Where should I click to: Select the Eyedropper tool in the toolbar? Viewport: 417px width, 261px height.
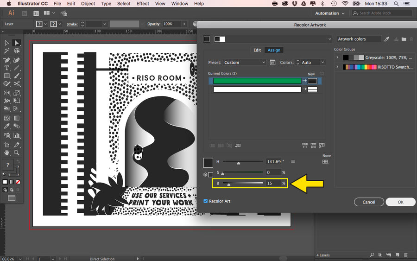tap(6, 126)
